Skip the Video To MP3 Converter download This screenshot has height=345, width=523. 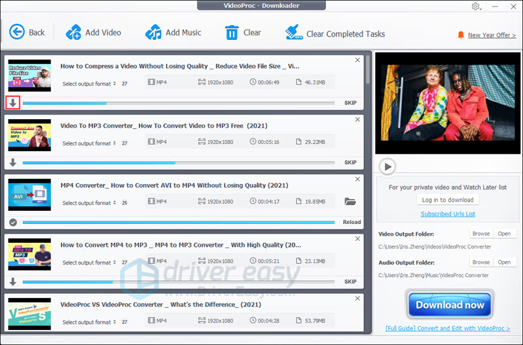[350, 162]
